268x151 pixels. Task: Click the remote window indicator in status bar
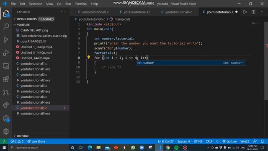(x=4, y=141)
